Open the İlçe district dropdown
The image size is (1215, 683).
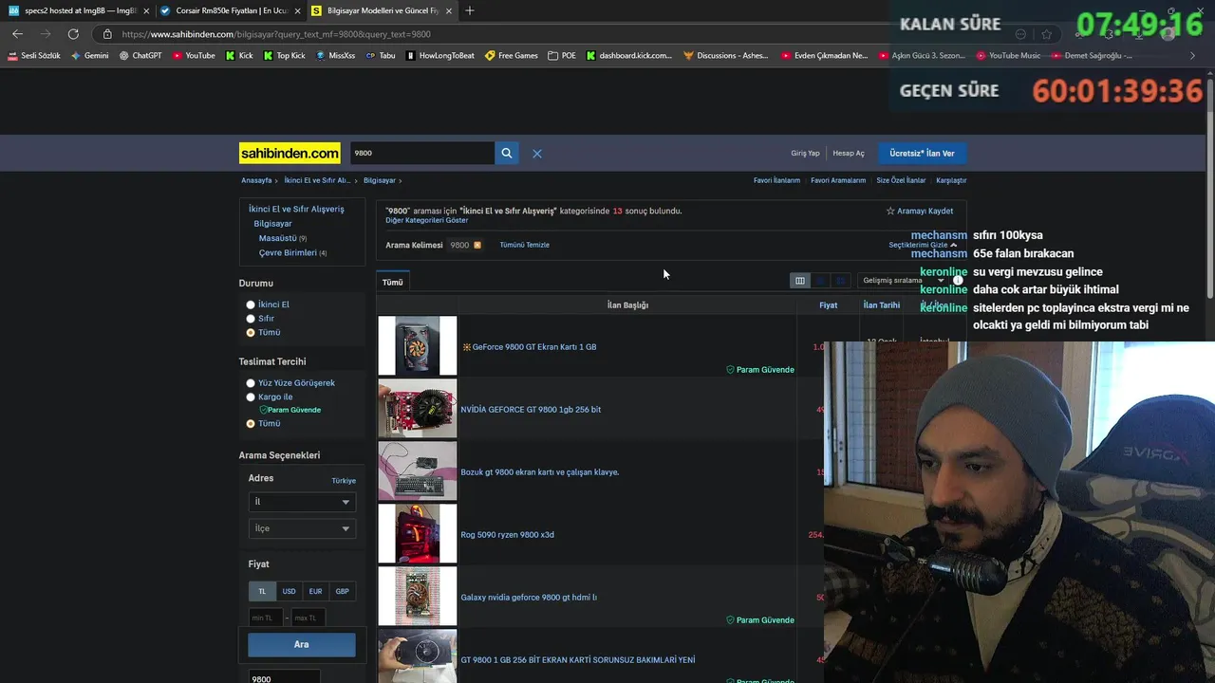click(302, 528)
